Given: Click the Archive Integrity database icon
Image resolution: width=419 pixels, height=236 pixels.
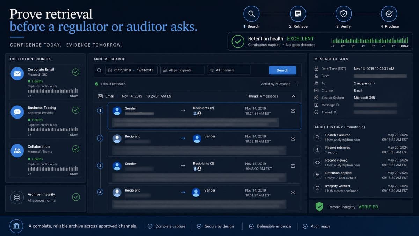Looking at the screenshot, I should tap(17, 198).
